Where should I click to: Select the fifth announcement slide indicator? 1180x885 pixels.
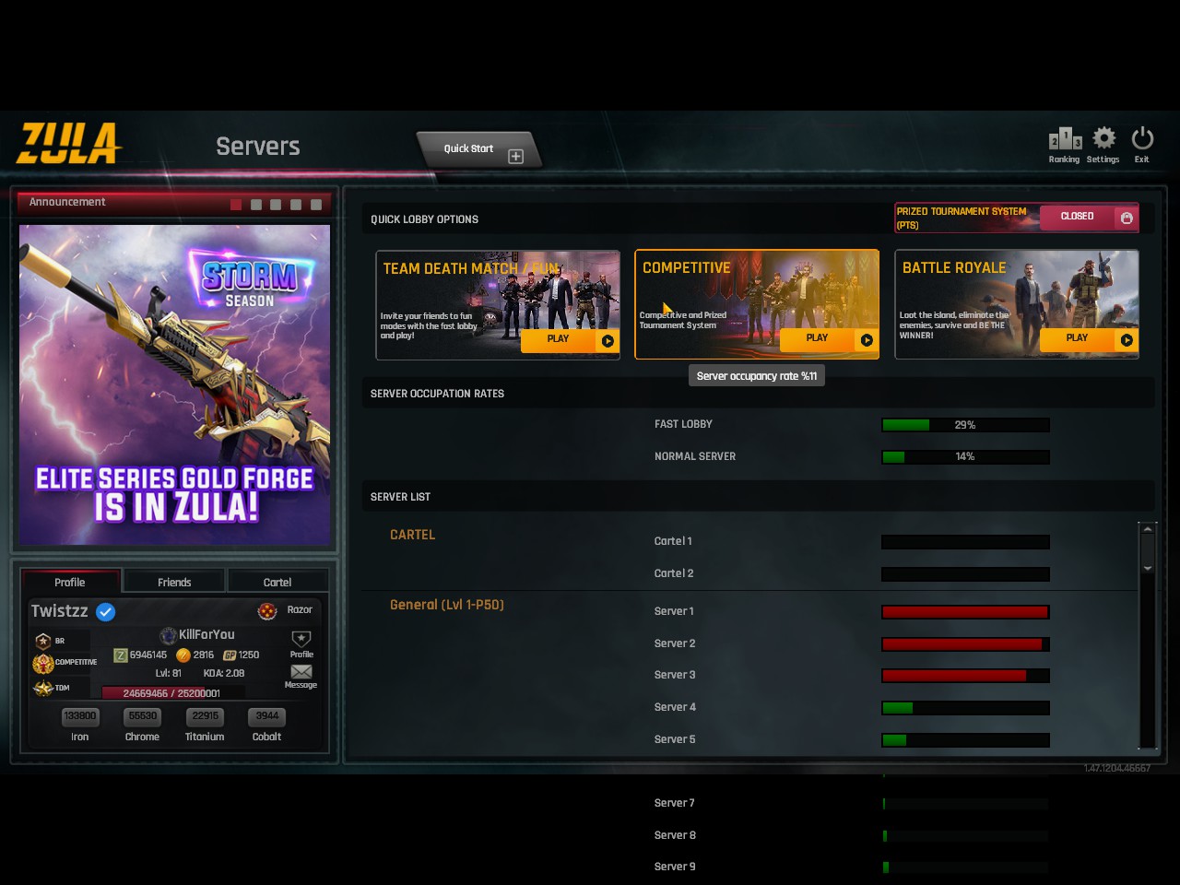(x=316, y=205)
